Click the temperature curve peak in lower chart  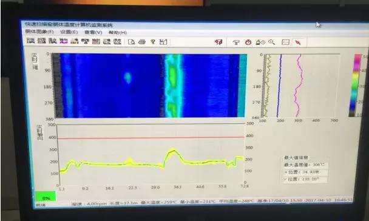(173, 151)
